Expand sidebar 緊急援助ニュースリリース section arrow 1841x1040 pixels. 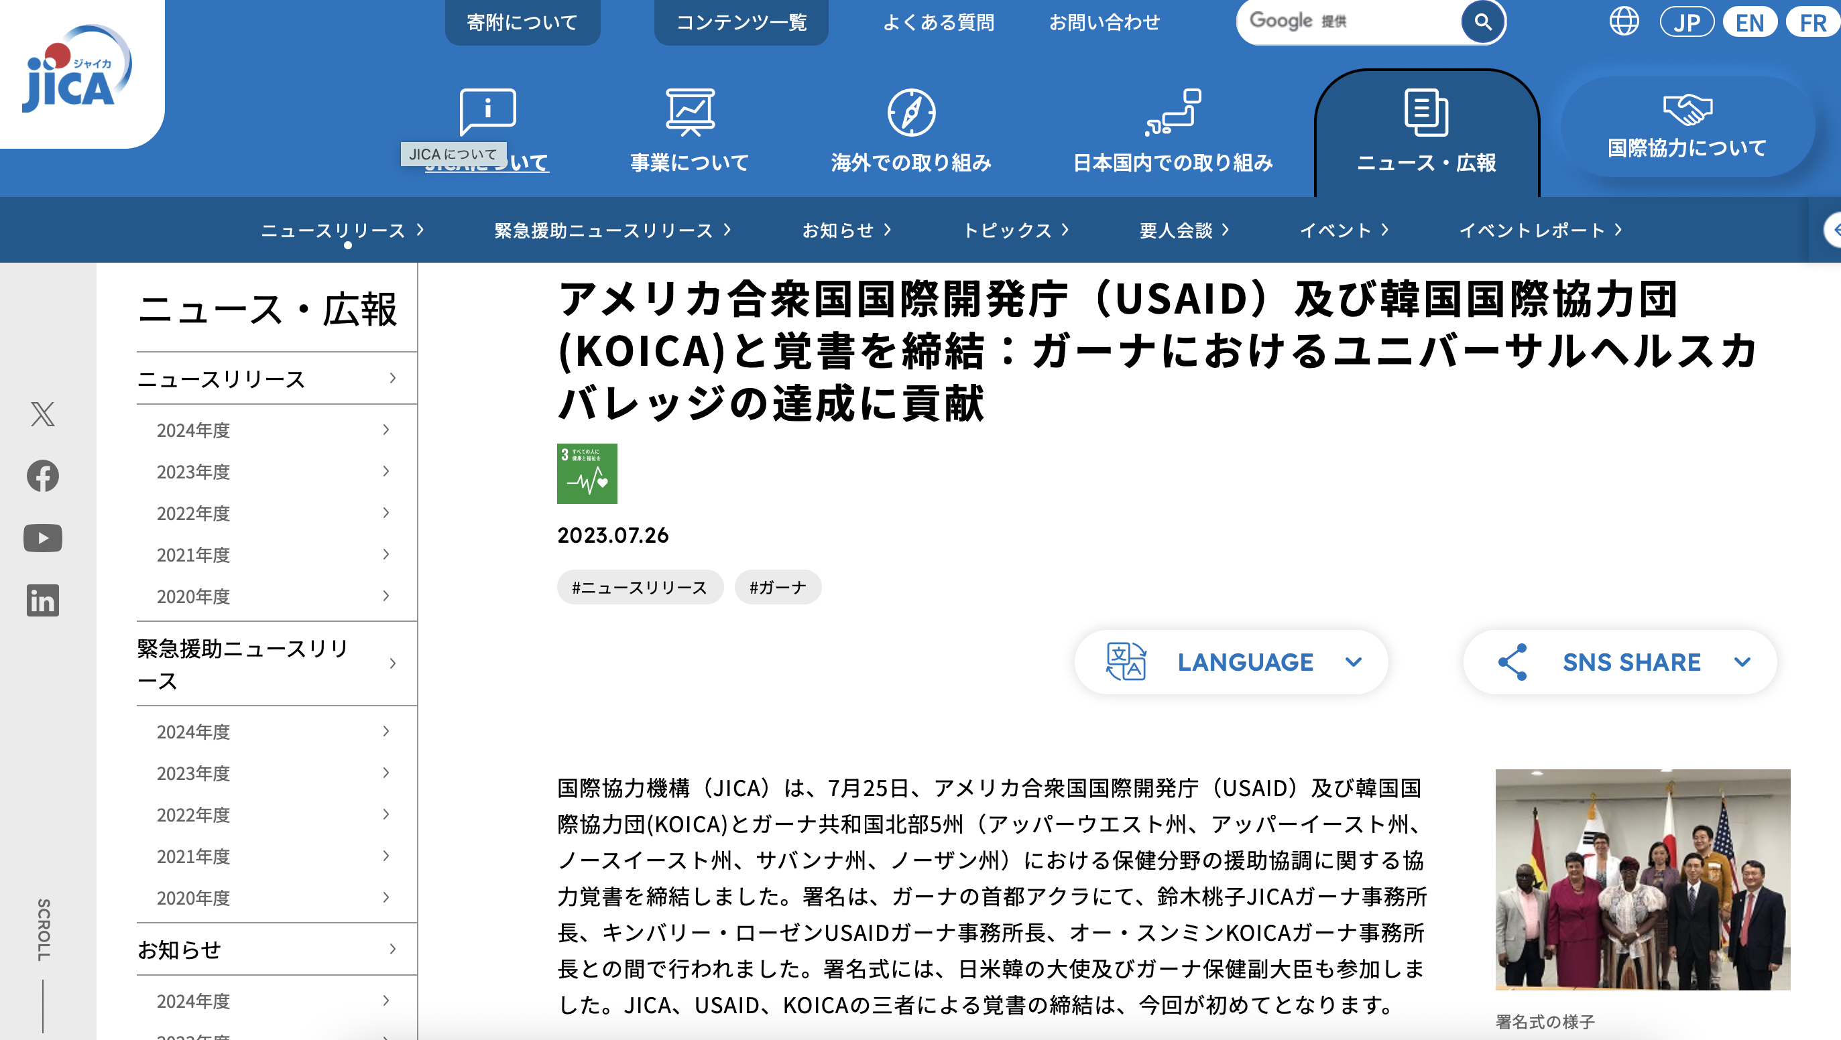pyautogui.click(x=392, y=663)
